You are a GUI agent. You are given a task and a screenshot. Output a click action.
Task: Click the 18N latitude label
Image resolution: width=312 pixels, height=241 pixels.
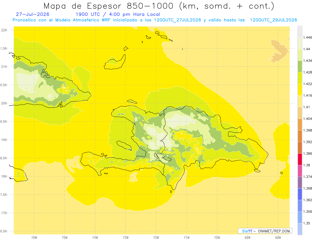coord(4,176)
